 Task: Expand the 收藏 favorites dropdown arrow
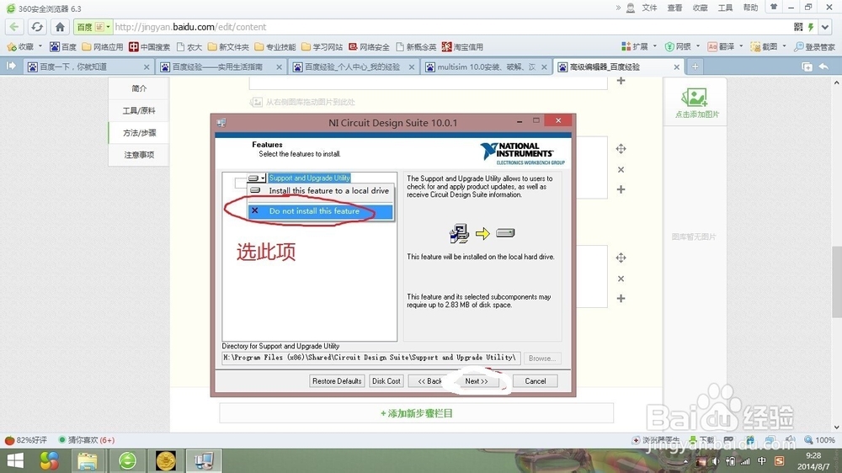40,46
